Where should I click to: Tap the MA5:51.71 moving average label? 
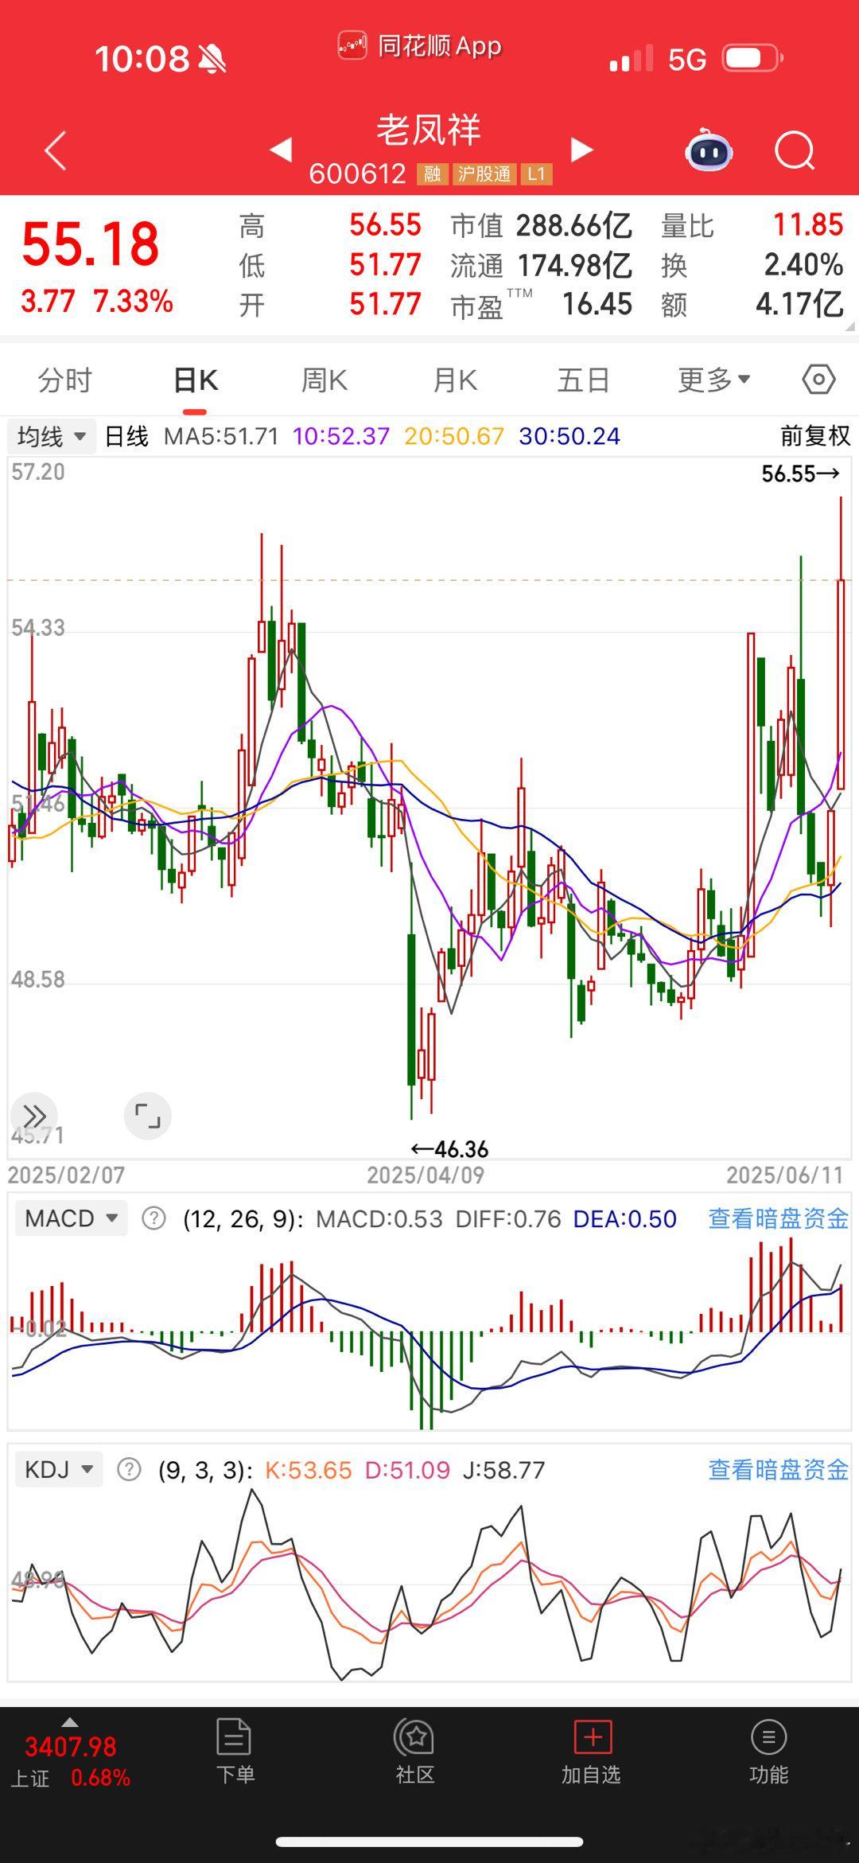click(x=221, y=436)
